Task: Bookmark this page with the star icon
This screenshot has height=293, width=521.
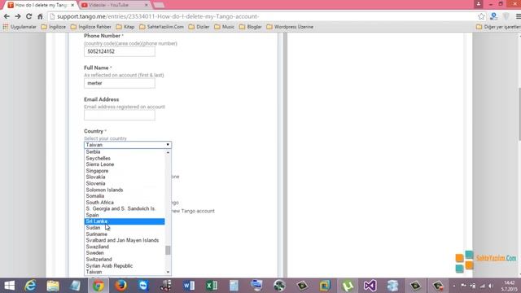Action: [x=481, y=16]
